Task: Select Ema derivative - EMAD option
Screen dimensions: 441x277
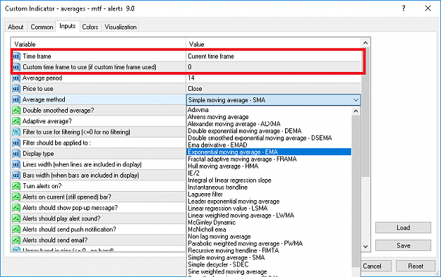Action: point(217,145)
